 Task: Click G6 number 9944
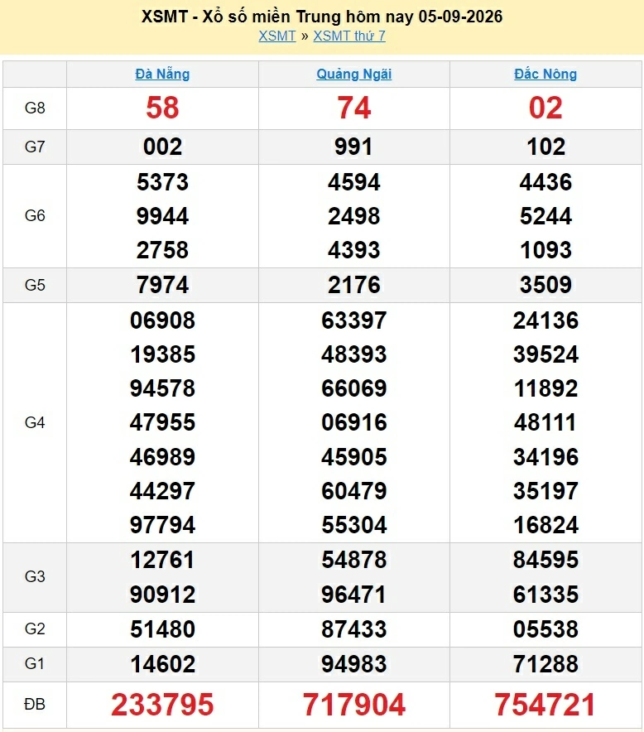[x=162, y=215]
